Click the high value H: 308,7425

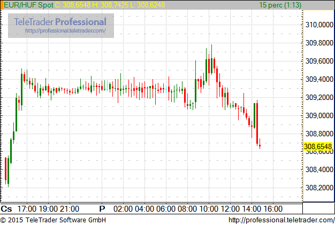pos(110,5)
